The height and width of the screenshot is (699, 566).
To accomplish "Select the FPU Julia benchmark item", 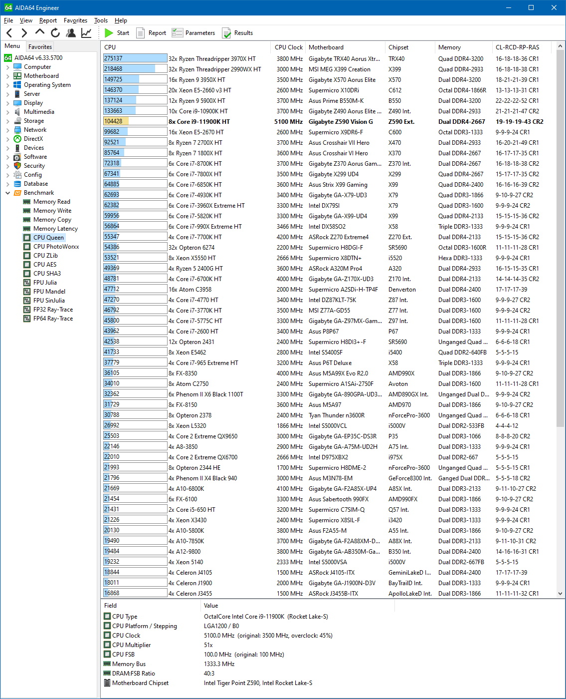I will tap(45, 283).
